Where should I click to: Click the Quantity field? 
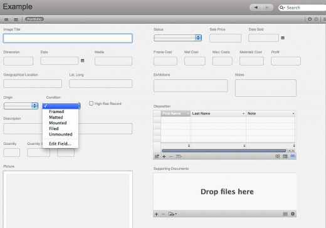click(x=11, y=152)
